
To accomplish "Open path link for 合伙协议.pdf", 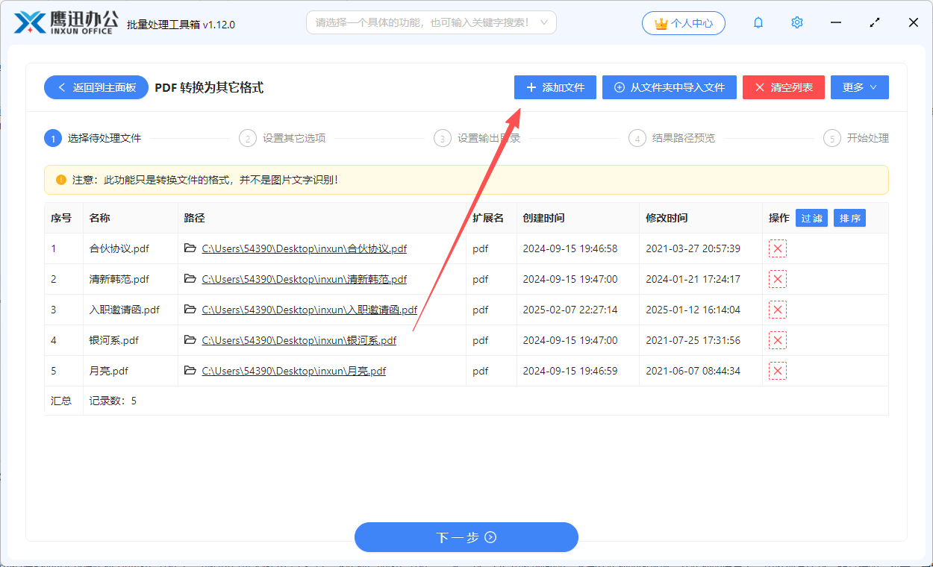I will coord(305,248).
